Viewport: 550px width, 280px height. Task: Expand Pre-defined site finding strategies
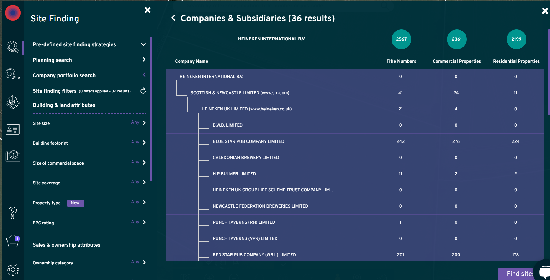coord(89,44)
